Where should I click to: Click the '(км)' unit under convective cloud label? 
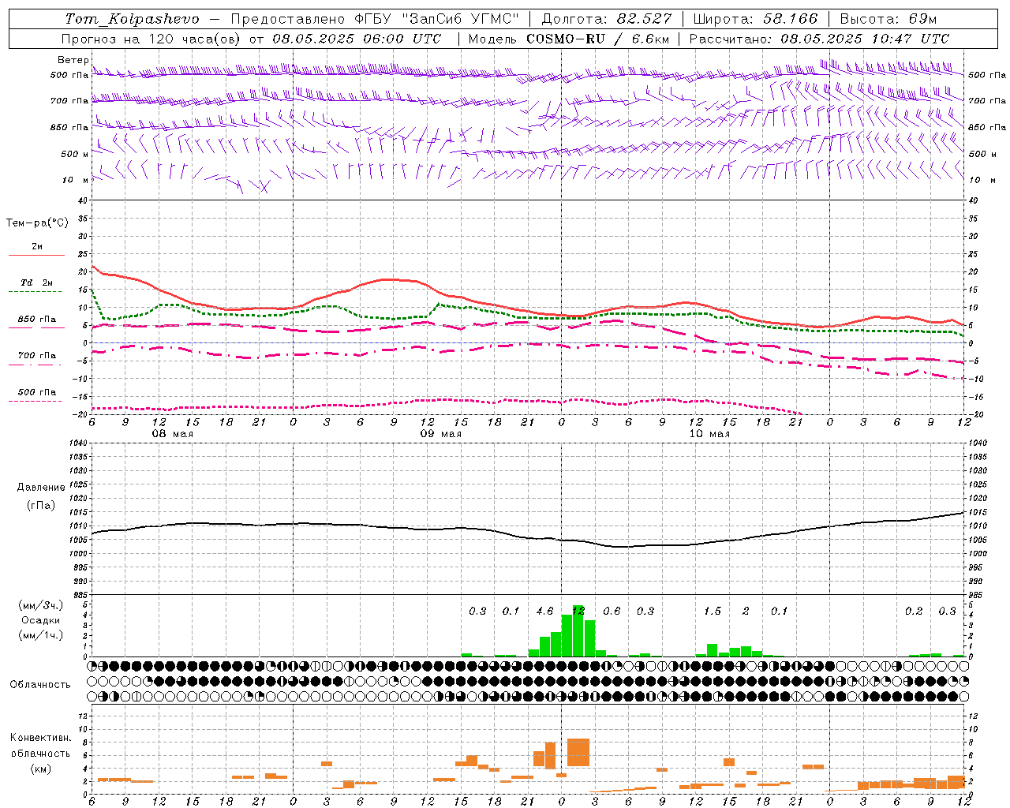(x=41, y=769)
